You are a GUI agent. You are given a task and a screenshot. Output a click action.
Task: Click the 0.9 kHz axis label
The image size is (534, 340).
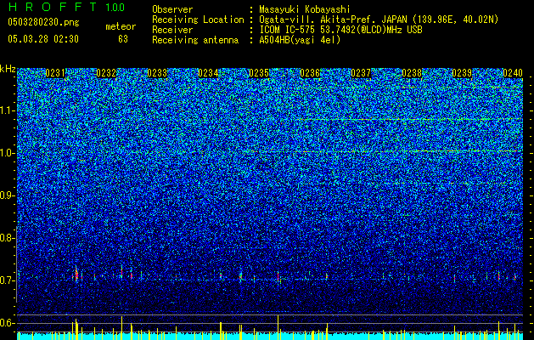coord(7,195)
